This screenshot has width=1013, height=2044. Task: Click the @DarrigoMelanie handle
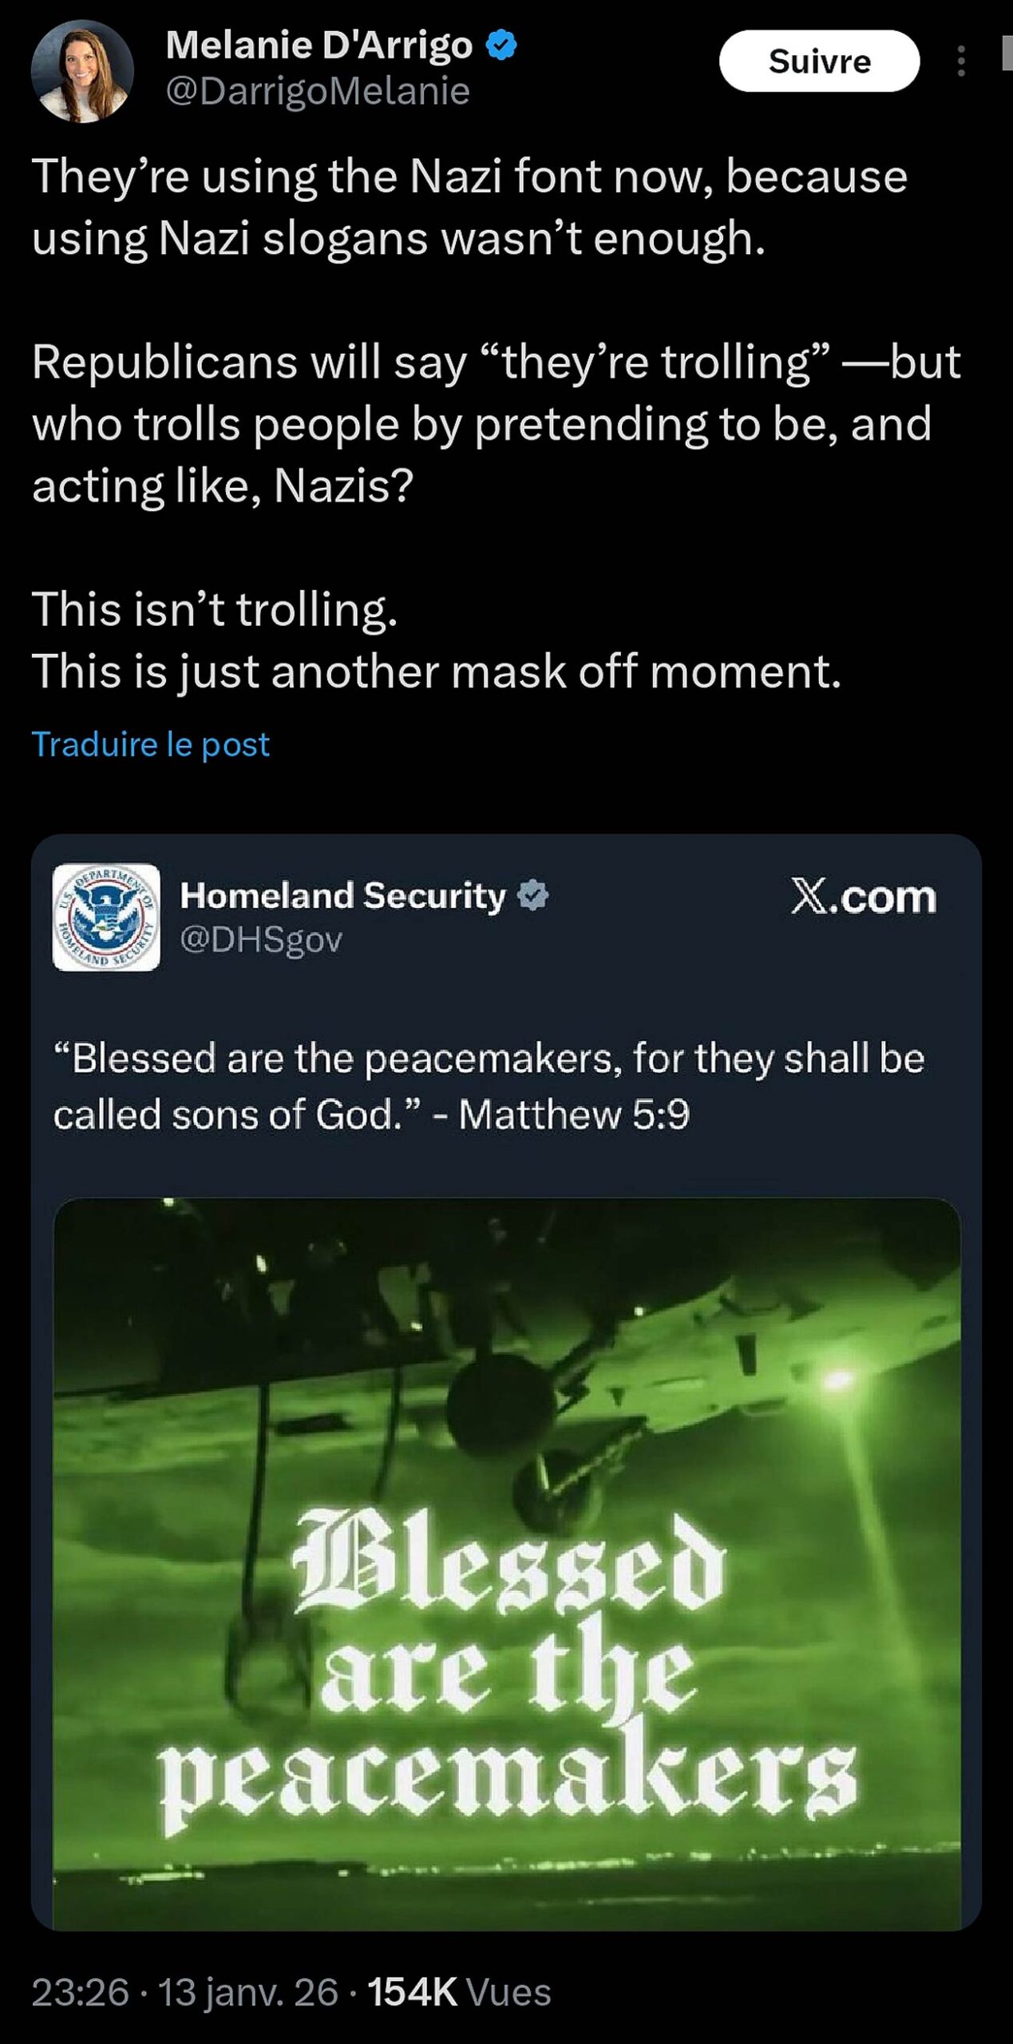click(318, 91)
